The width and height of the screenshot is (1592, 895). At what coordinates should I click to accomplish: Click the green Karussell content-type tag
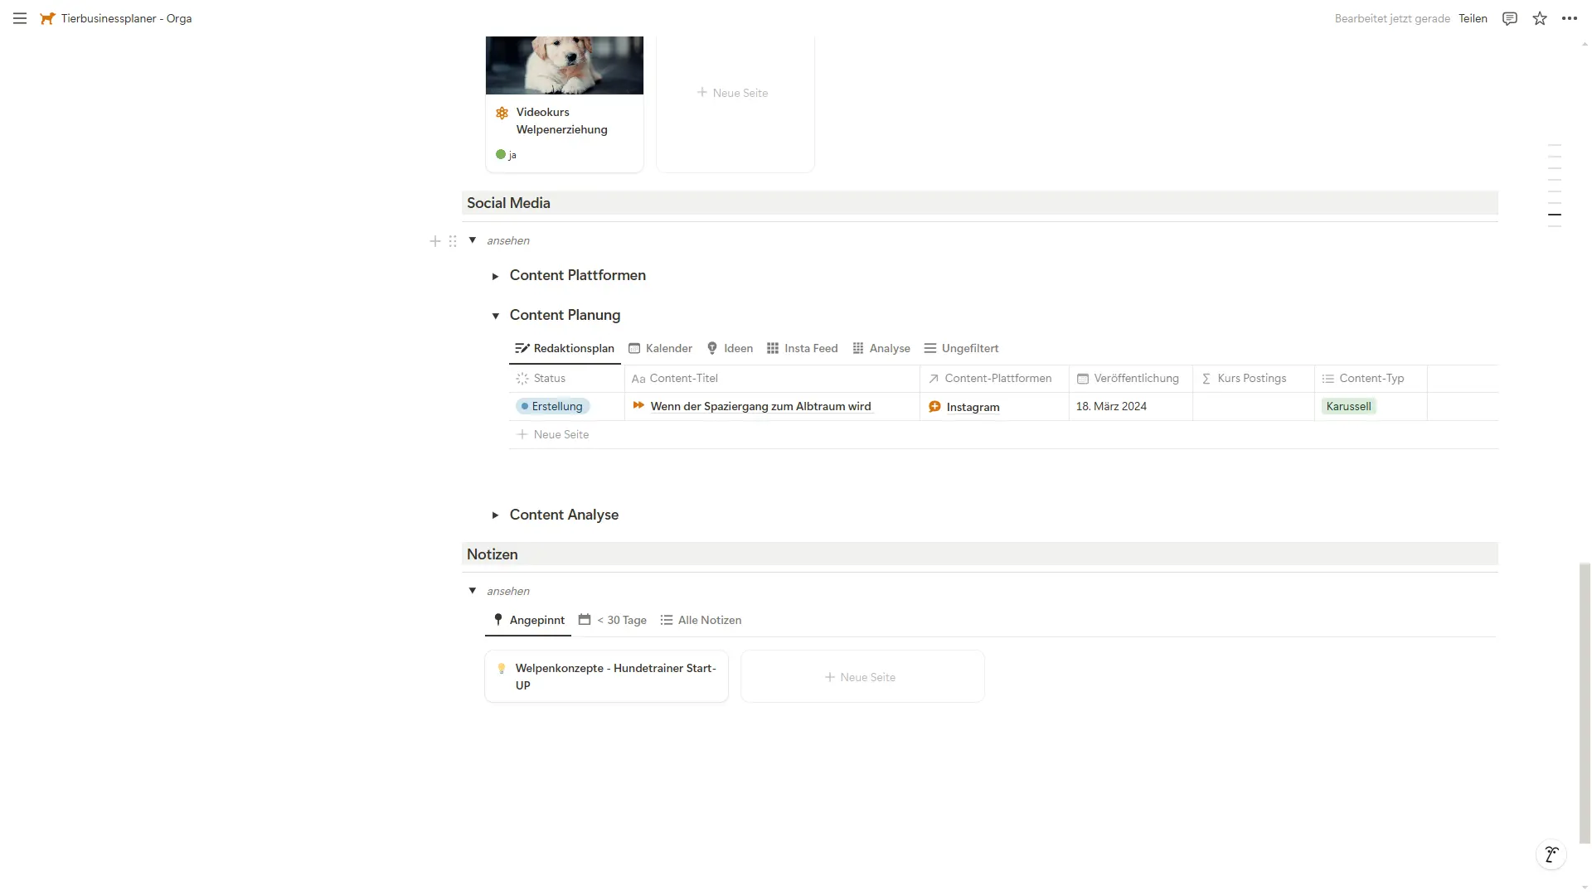(x=1349, y=406)
